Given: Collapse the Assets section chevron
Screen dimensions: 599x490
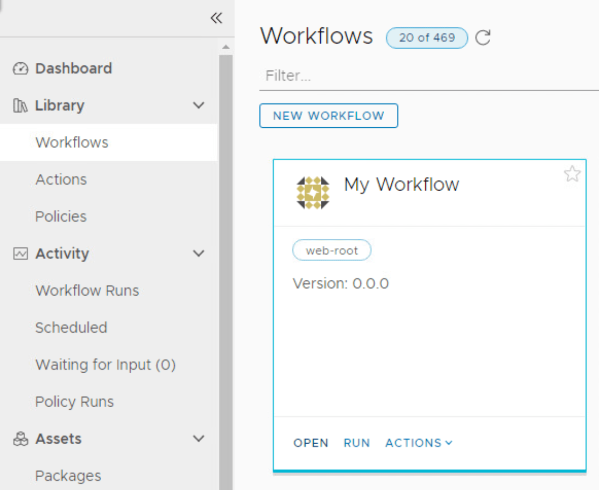Looking at the screenshot, I should pyautogui.click(x=199, y=438).
